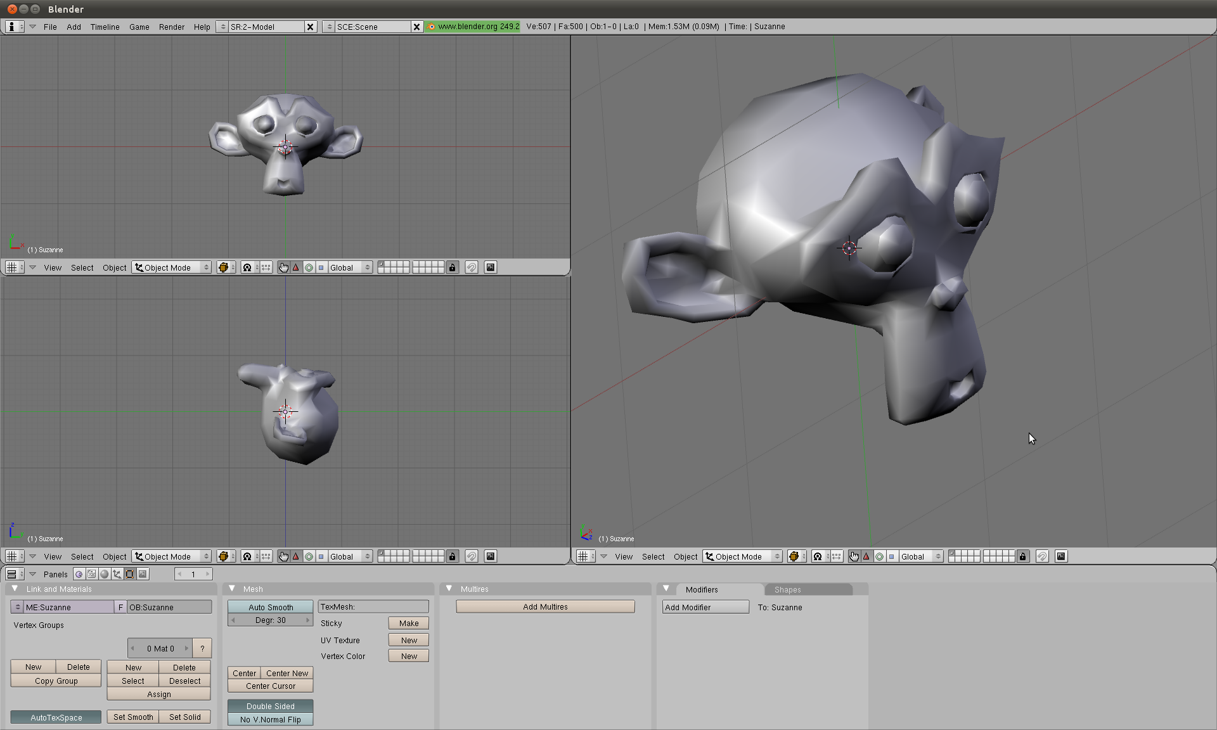The width and height of the screenshot is (1217, 730).
Task: Click snap magnet icon in perspective view header
Action: pos(1042,556)
